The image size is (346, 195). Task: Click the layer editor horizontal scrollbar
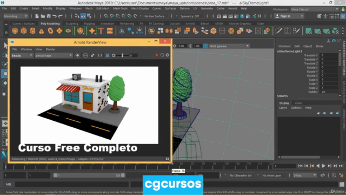tap(301, 157)
